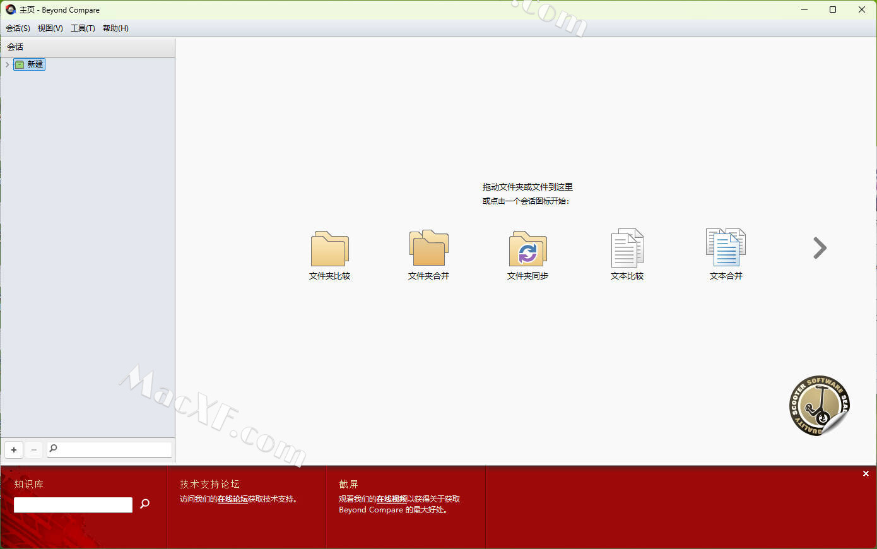
Task: Follow the 在线视频 link
Action: click(x=391, y=499)
